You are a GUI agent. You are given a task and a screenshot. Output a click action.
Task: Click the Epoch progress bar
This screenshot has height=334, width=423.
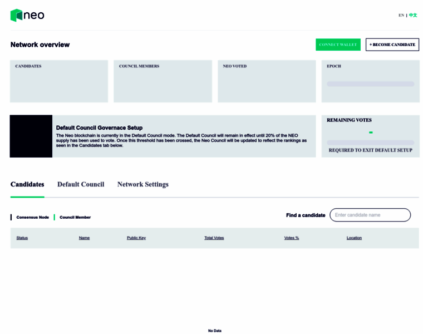[x=370, y=84]
